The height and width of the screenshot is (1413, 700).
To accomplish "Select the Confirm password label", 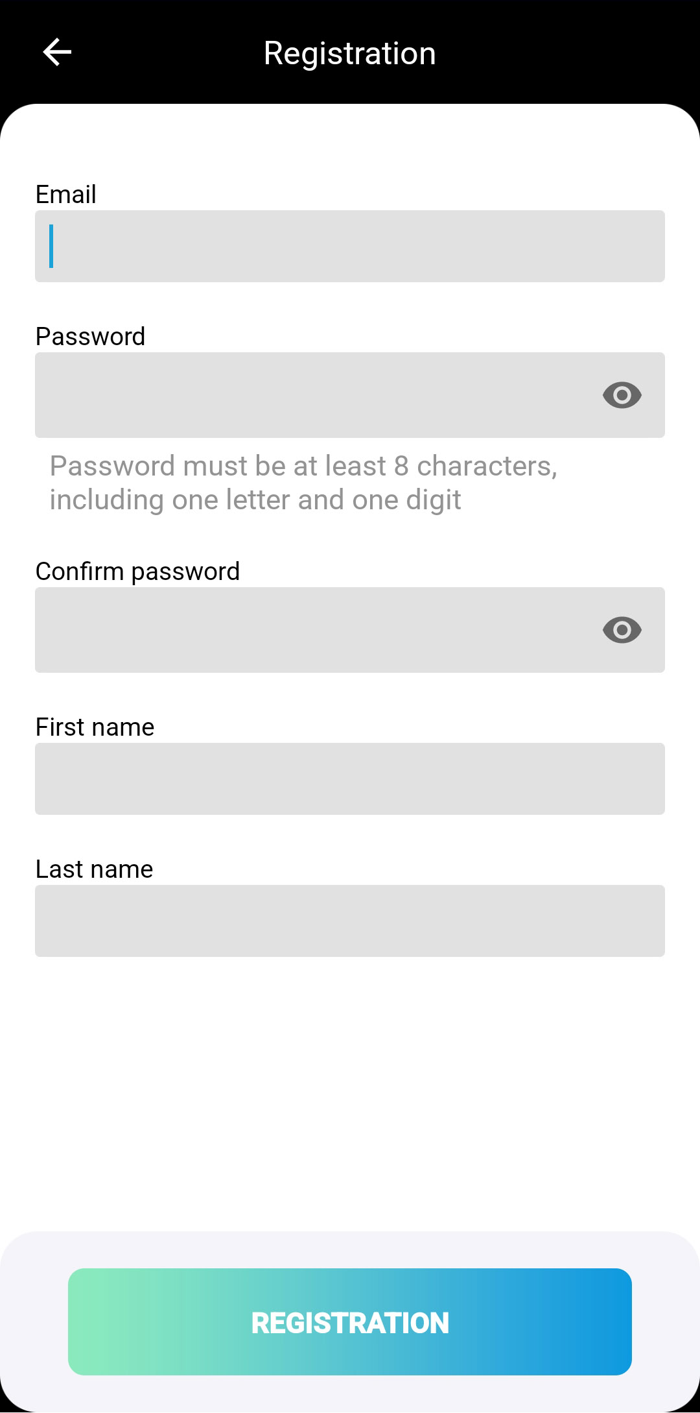I will click(137, 572).
